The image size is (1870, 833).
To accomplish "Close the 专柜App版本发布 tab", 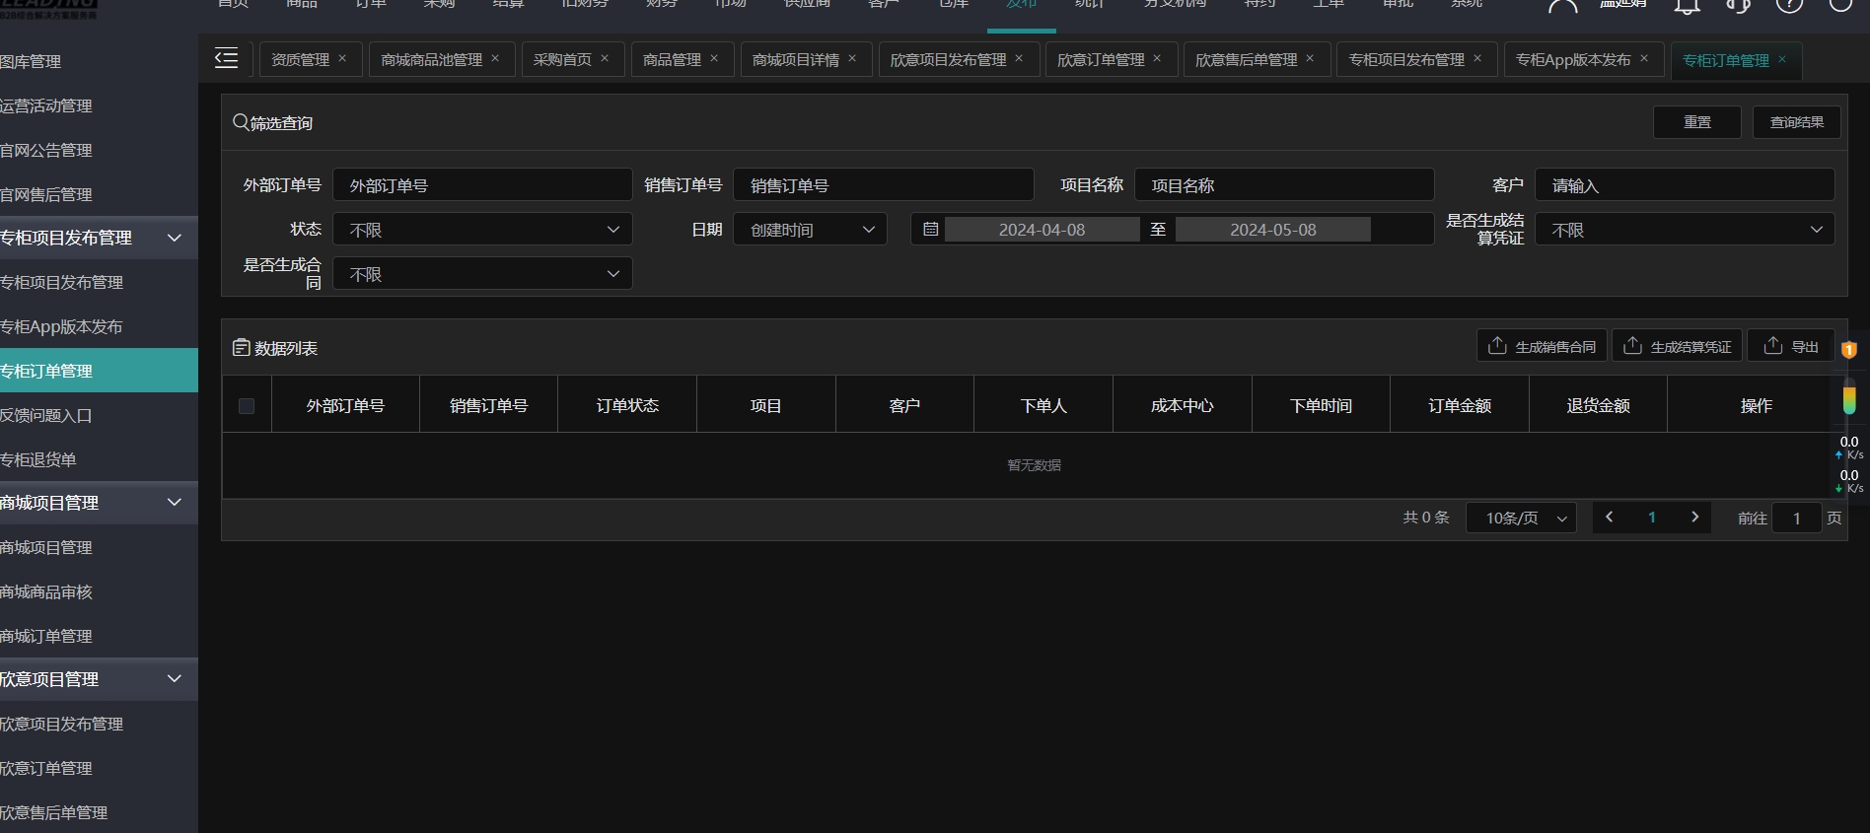I will click(x=1644, y=59).
